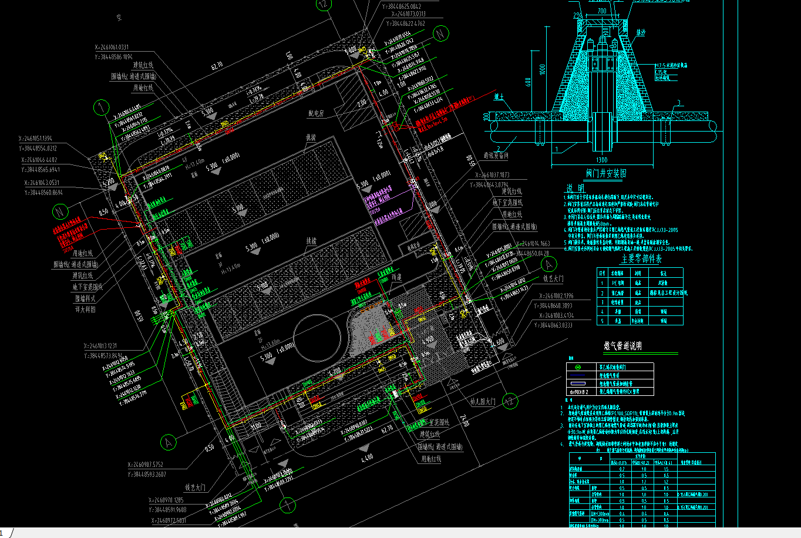
Task: Click the 'X=2460987.5752' coordinate label
Action: click(x=146, y=465)
